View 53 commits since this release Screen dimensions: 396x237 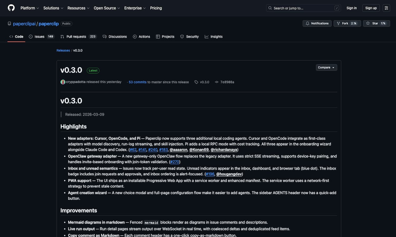138,82
